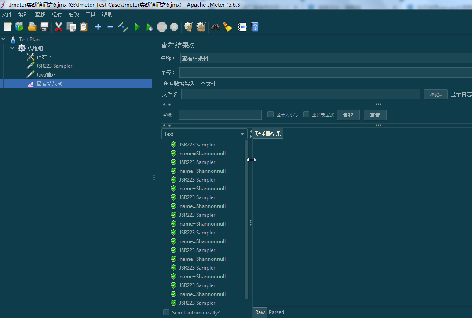The image size is (472, 318).
Task: Click the Open file folder icon
Action: [x=32, y=27]
